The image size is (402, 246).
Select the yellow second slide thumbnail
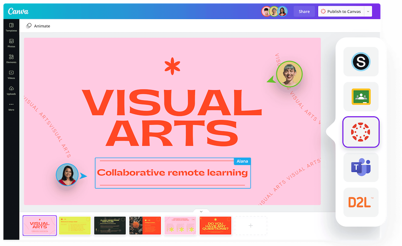coord(75,225)
